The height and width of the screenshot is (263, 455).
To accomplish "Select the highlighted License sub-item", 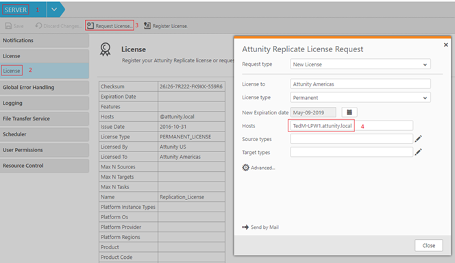I will [x=45, y=71].
